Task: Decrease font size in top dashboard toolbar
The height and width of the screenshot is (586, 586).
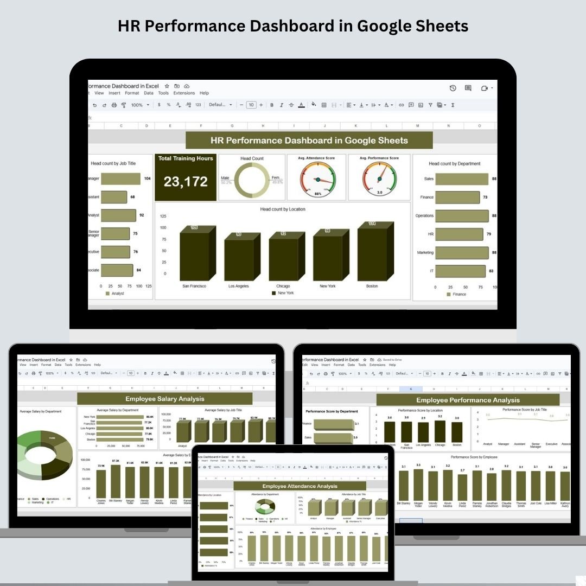Action: pyautogui.click(x=241, y=105)
